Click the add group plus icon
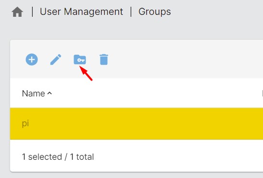The width and height of the screenshot is (263, 178). pyautogui.click(x=32, y=59)
